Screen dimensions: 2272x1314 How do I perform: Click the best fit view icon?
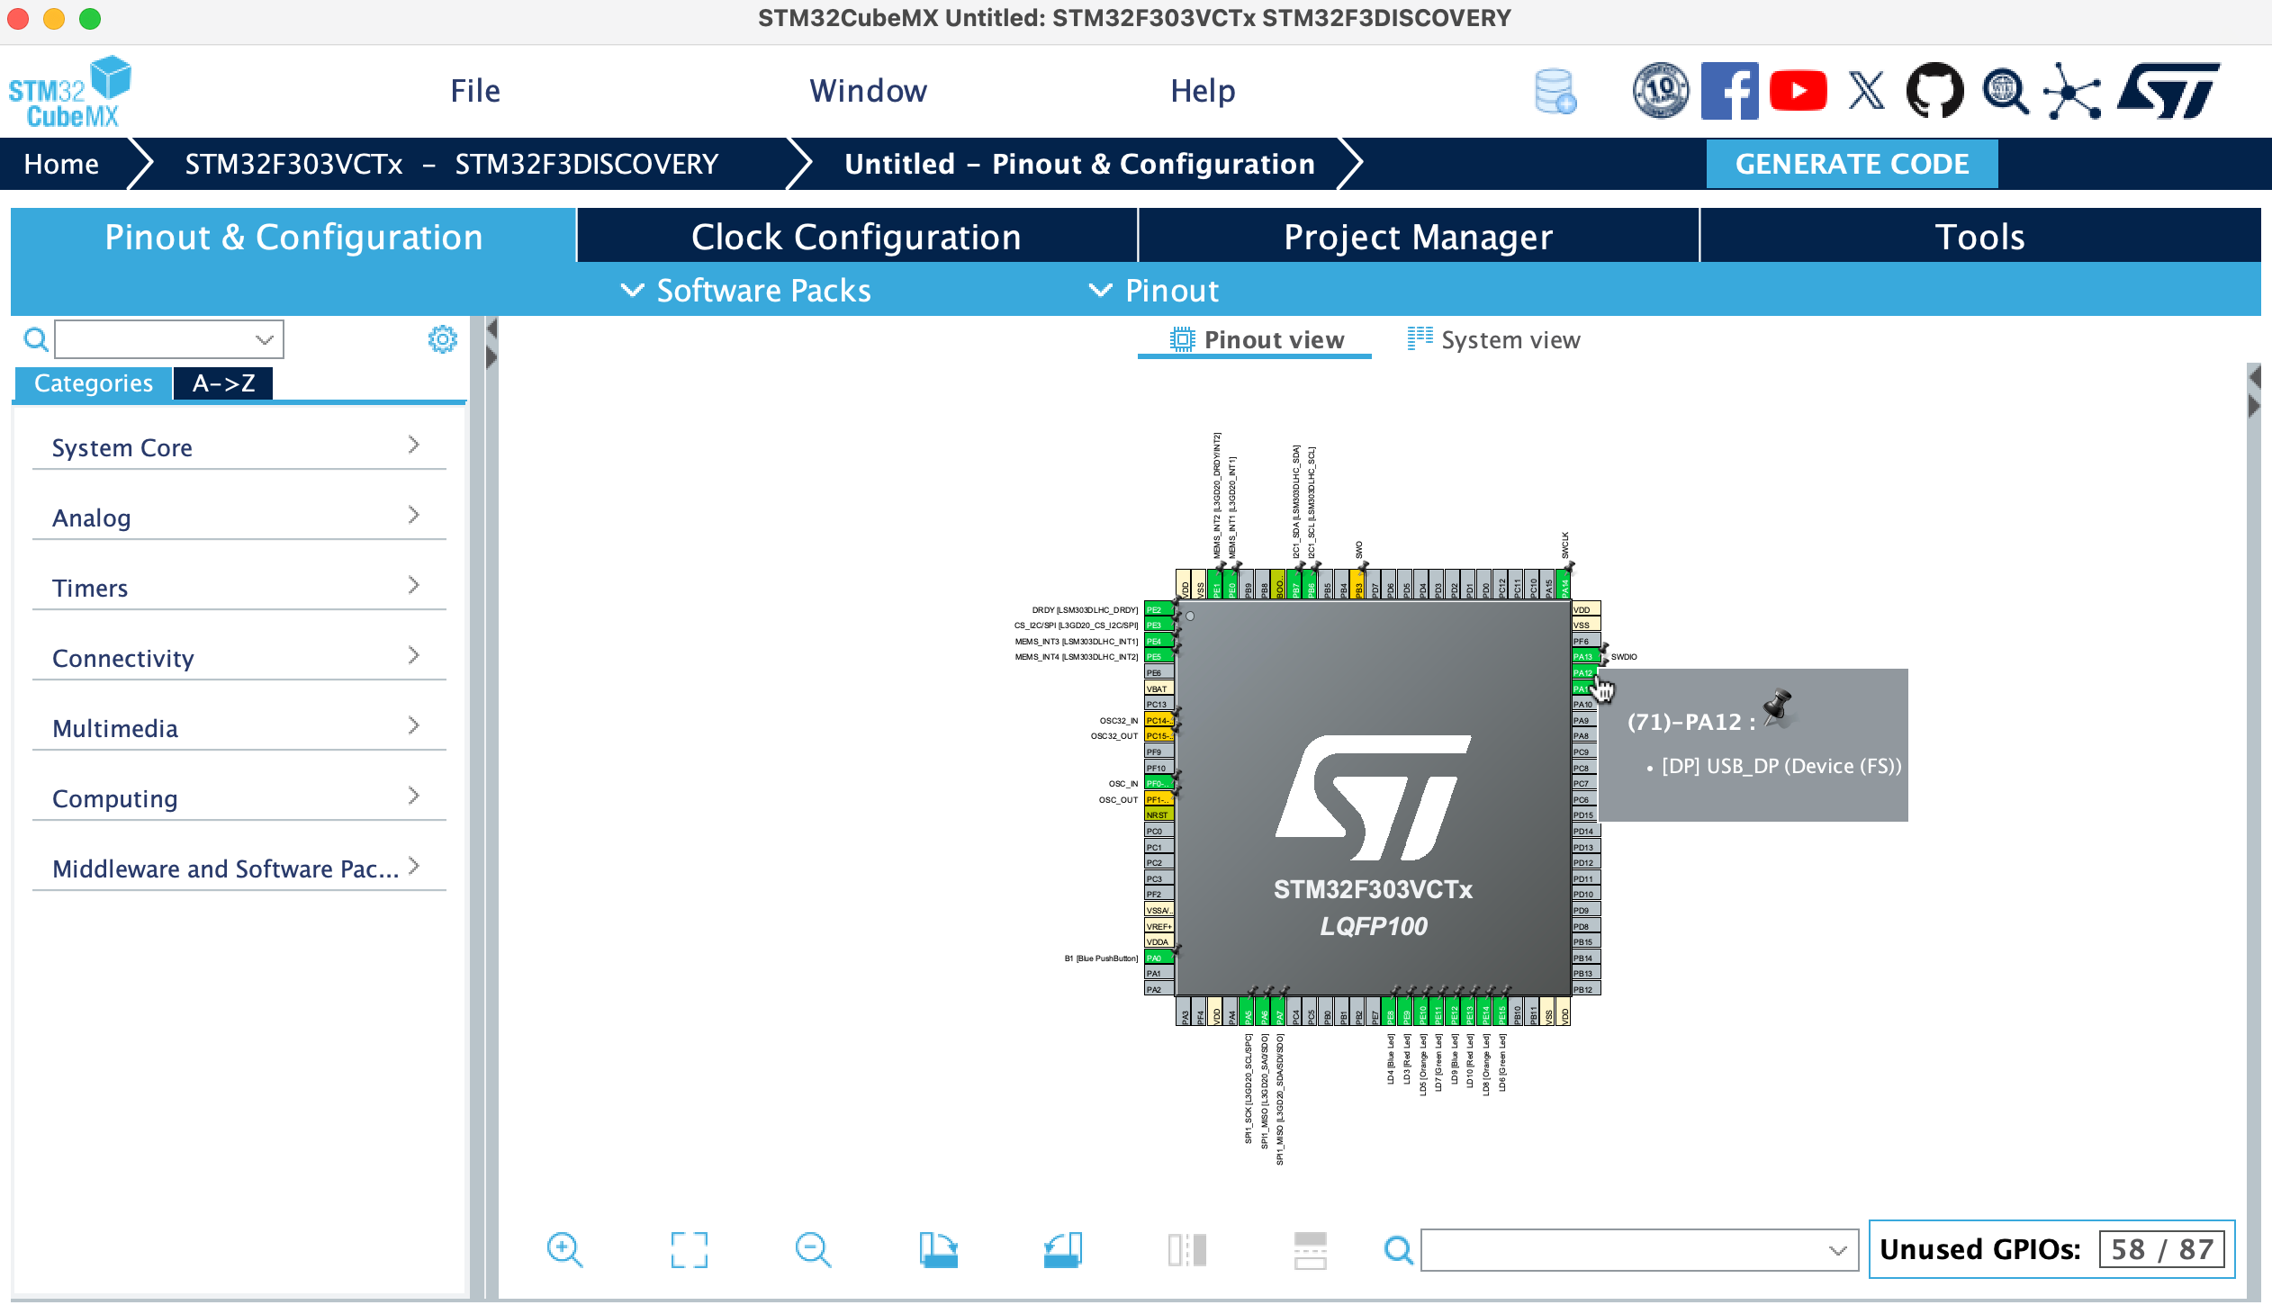pos(688,1249)
